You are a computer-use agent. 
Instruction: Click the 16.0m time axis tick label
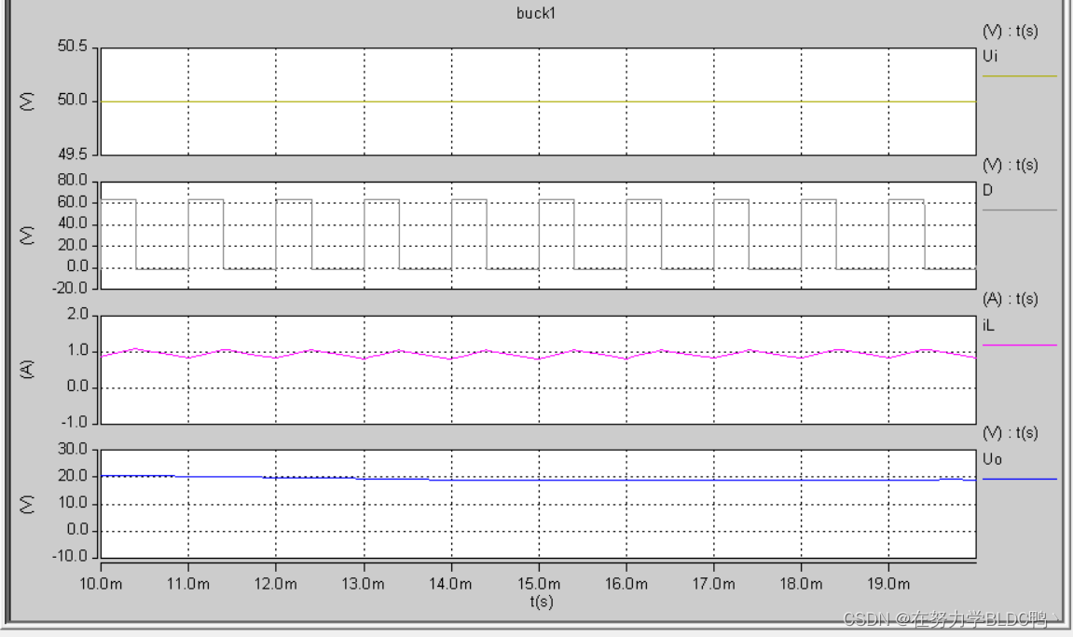click(626, 584)
